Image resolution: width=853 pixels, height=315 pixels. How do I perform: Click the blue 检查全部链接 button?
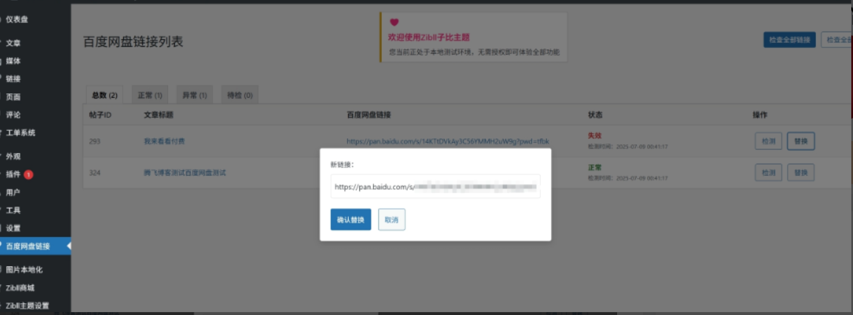click(790, 40)
